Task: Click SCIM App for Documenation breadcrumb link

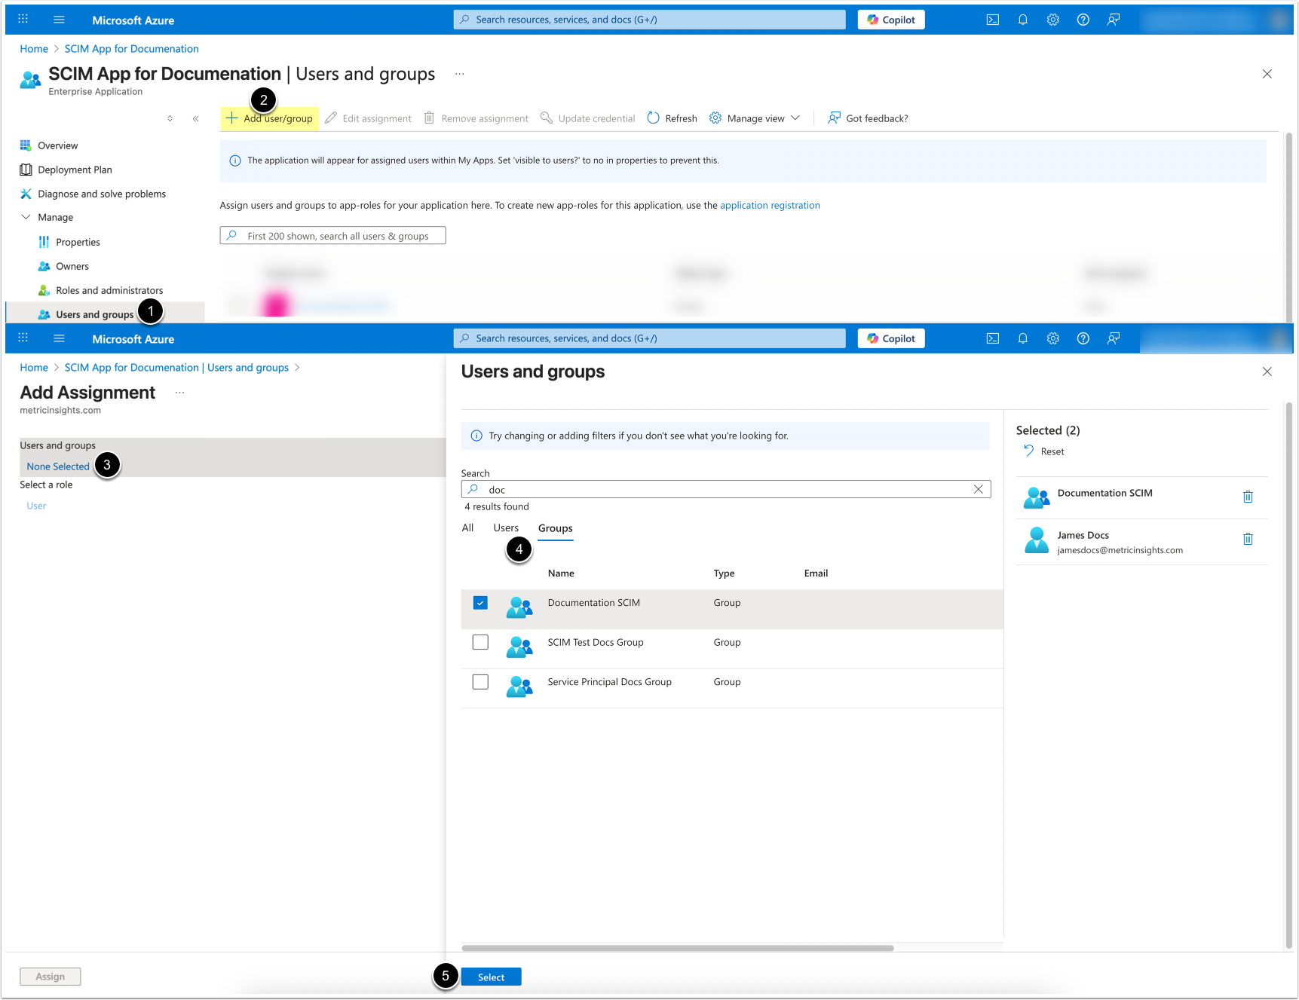Action: click(132, 49)
